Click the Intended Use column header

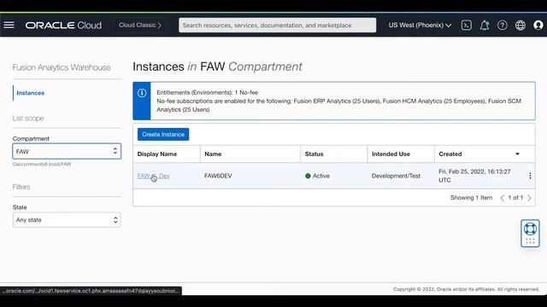pyautogui.click(x=391, y=153)
